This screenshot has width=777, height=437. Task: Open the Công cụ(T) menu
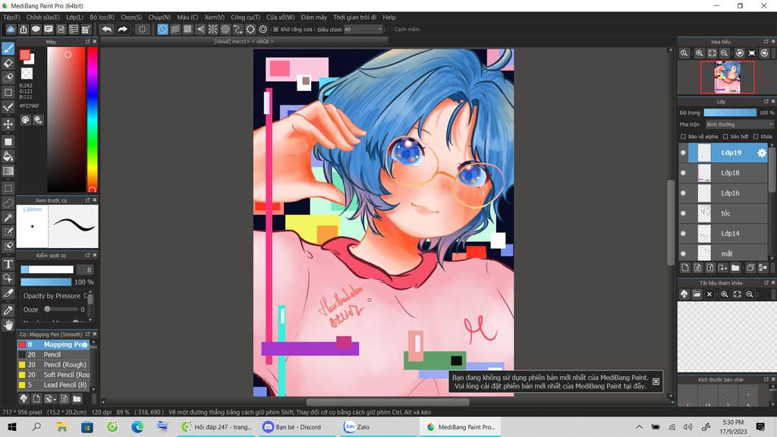coord(245,17)
